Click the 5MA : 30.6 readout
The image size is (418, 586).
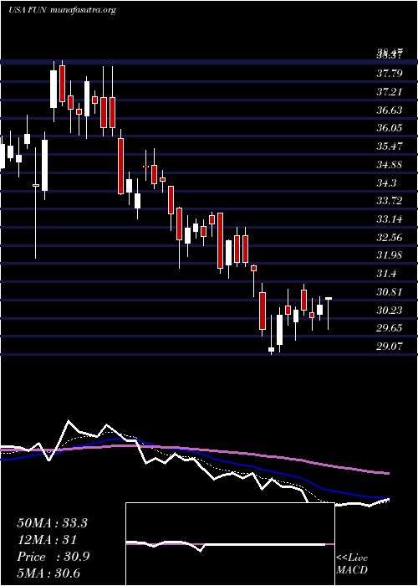48,573
